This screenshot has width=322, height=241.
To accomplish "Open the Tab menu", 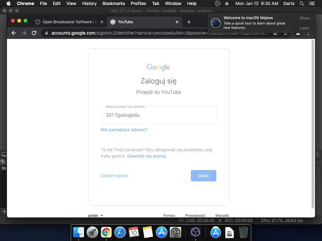I will coord(155,3).
